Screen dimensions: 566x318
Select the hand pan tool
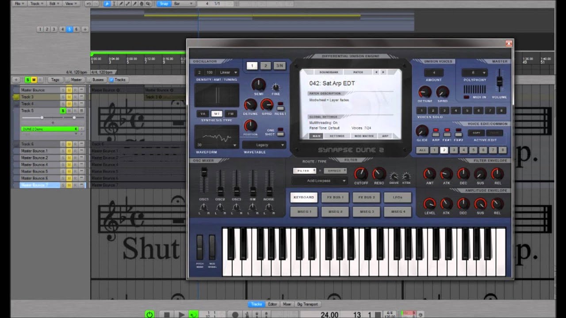[141, 4]
